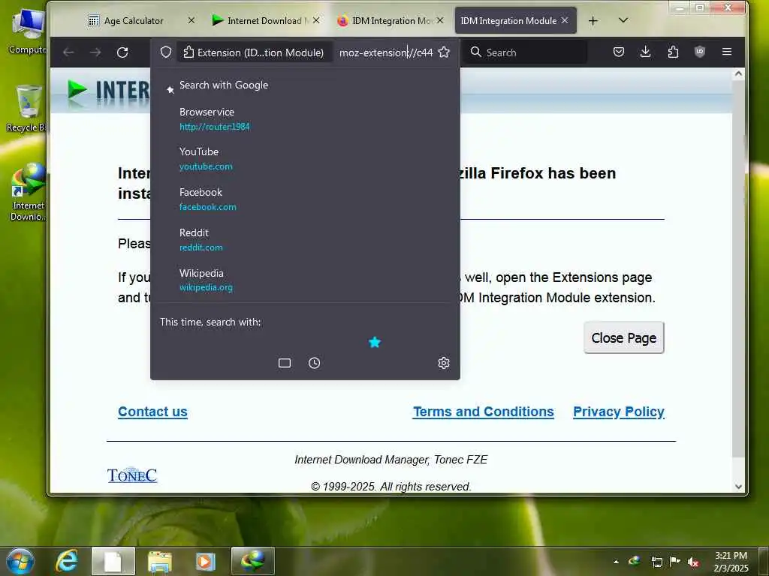
Task: Select the YouTube suggestion
Action: pyautogui.click(x=305, y=159)
